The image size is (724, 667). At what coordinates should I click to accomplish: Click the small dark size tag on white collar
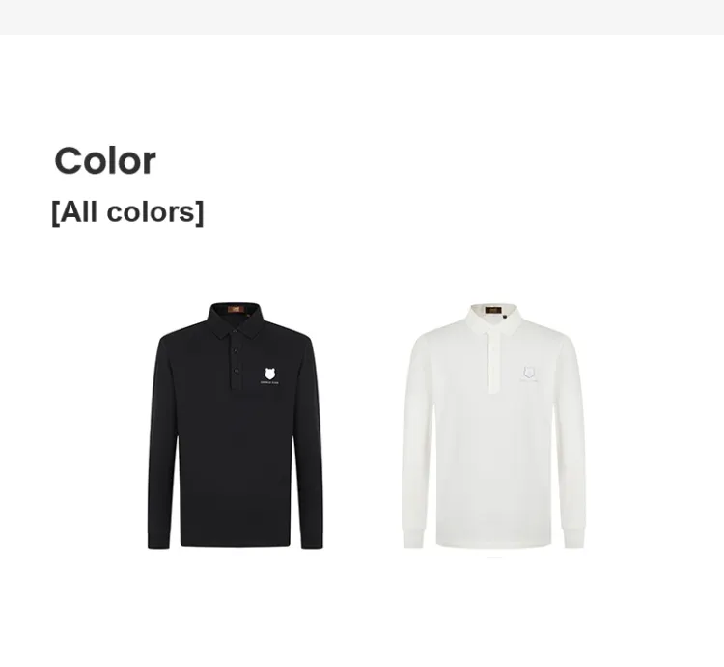pos(505,317)
